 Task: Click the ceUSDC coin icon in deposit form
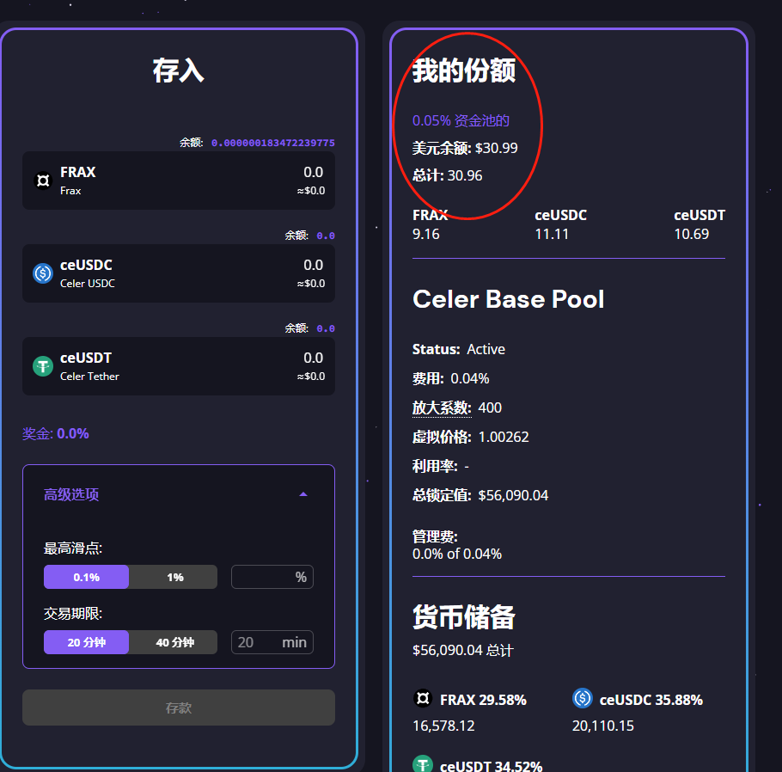(x=42, y=273)
